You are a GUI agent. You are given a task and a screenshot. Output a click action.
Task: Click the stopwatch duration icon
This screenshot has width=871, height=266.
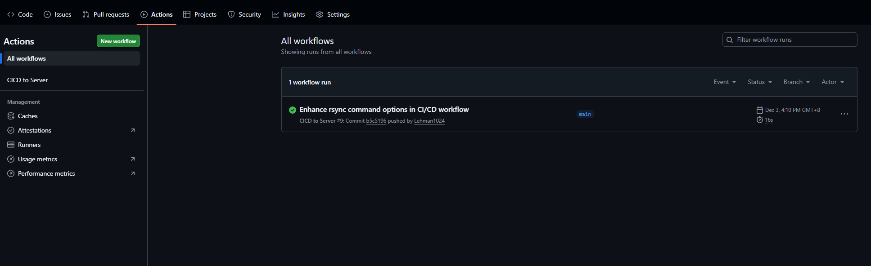pos(760,120)
